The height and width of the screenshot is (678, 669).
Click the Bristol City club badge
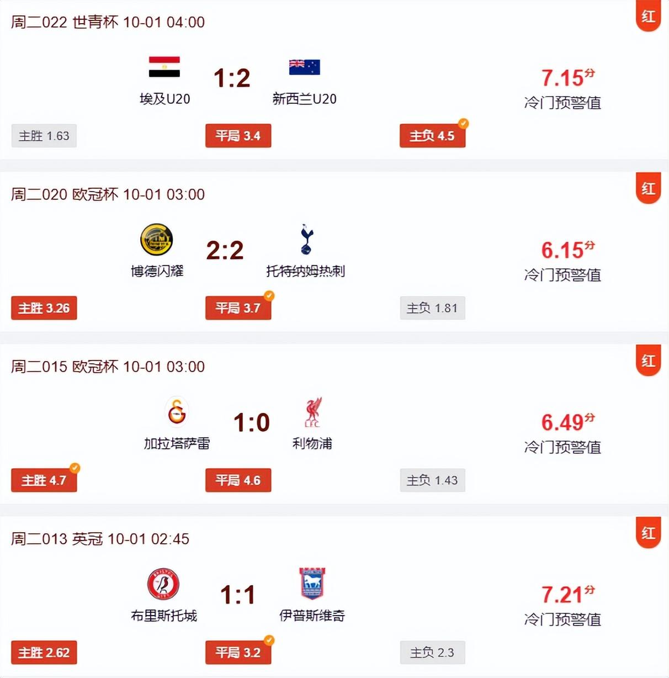(163, 584)
